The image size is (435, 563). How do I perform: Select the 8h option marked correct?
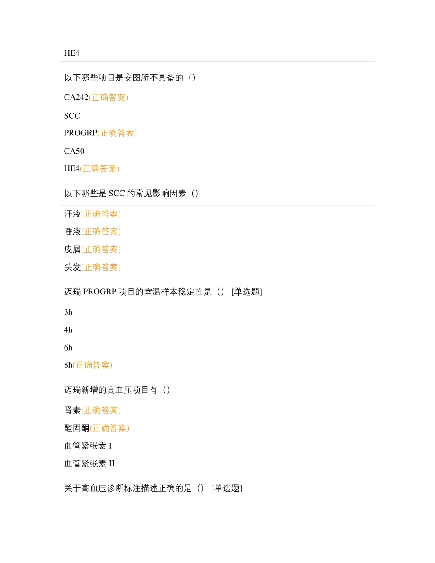(x=68, y=365)
